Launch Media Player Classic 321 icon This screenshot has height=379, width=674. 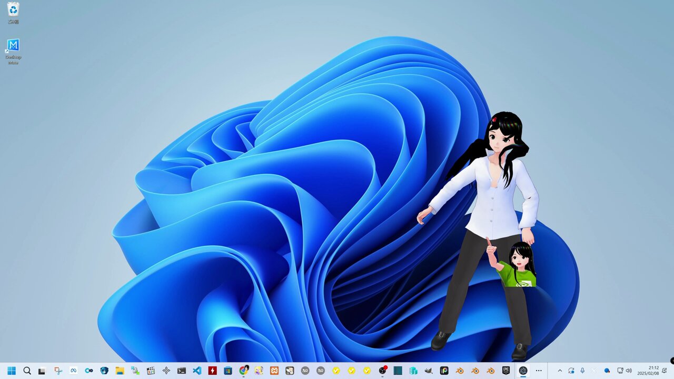point(151,371)
